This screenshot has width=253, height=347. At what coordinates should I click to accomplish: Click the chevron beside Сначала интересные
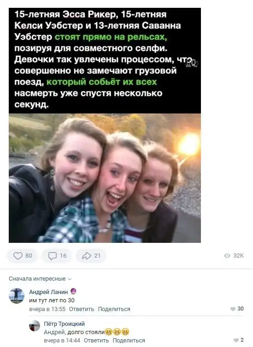(70, 279)
